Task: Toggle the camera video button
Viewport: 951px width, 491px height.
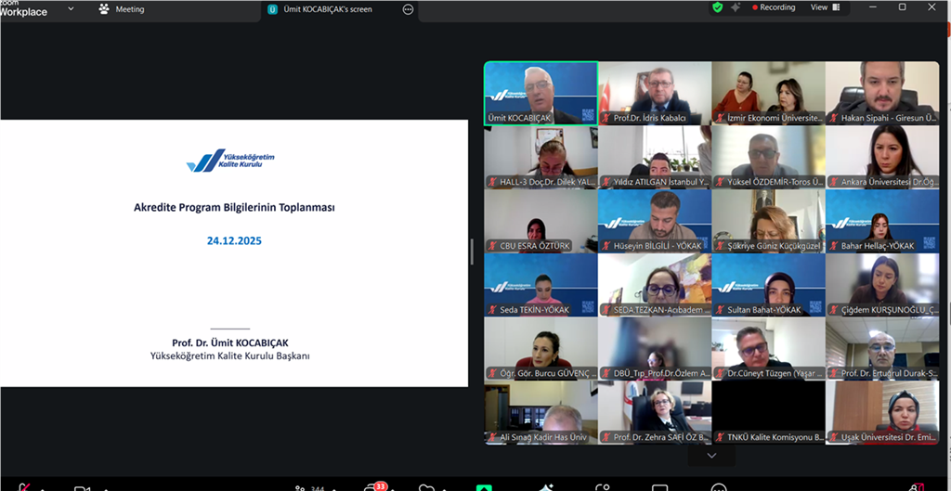Action: tap(82, 487)
